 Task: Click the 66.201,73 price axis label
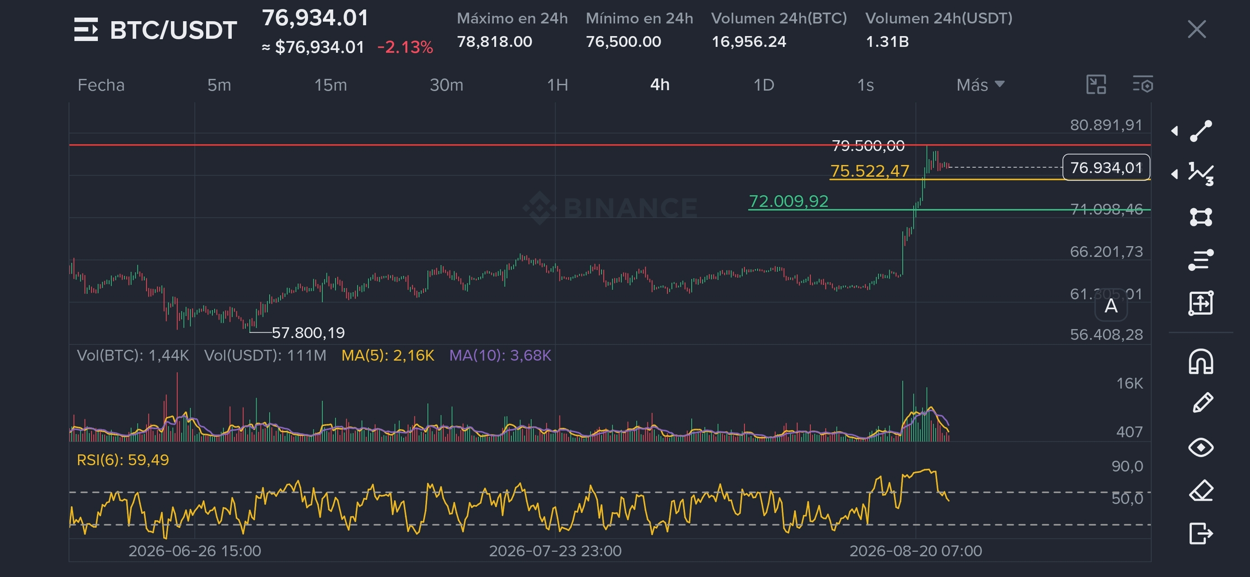click(x=1106, y=252)
